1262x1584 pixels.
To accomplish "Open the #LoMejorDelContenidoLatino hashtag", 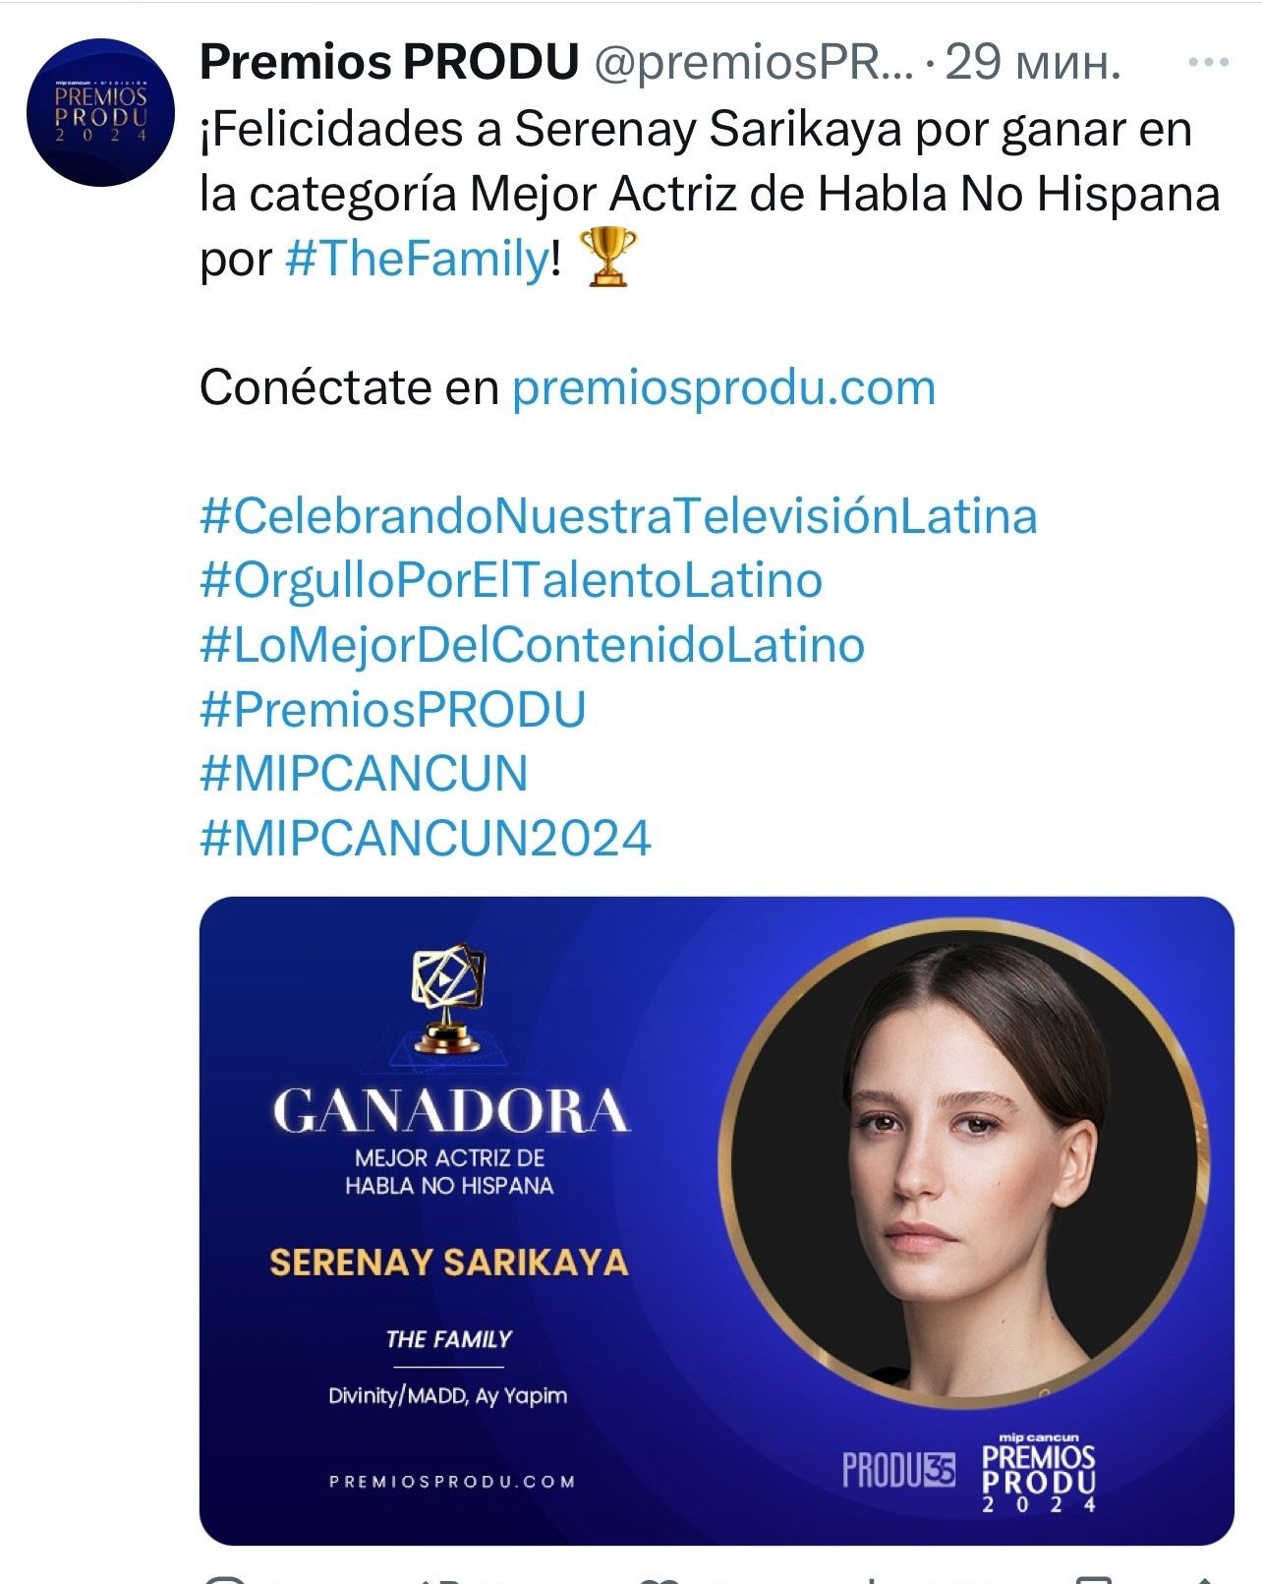I will (x=532, y=645).
